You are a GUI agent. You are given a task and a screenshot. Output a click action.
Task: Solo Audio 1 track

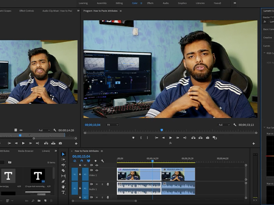102,184
